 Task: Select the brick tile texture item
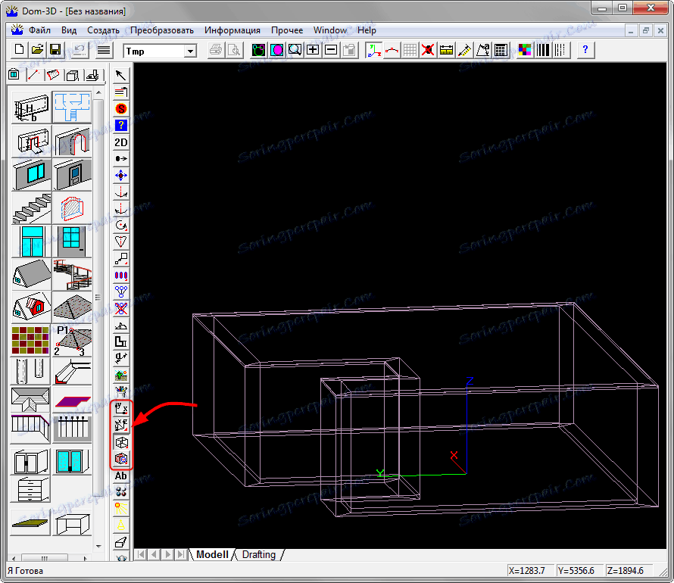click(x=31, y=341)
